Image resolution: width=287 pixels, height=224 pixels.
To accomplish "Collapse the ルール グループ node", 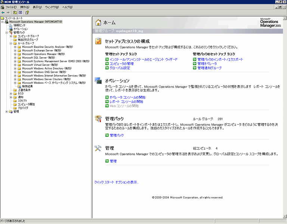I will coord(11,43).
